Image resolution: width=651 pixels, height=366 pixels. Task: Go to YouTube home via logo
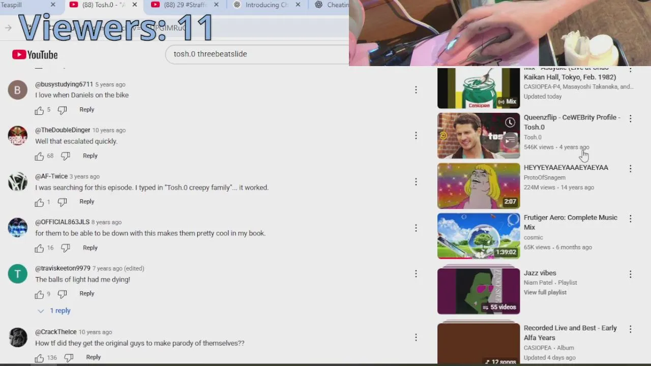pos(35,54)
